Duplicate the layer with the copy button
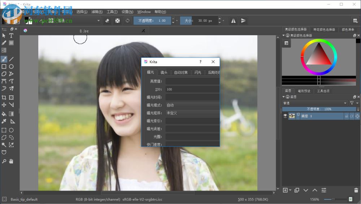 pos(297,190)
